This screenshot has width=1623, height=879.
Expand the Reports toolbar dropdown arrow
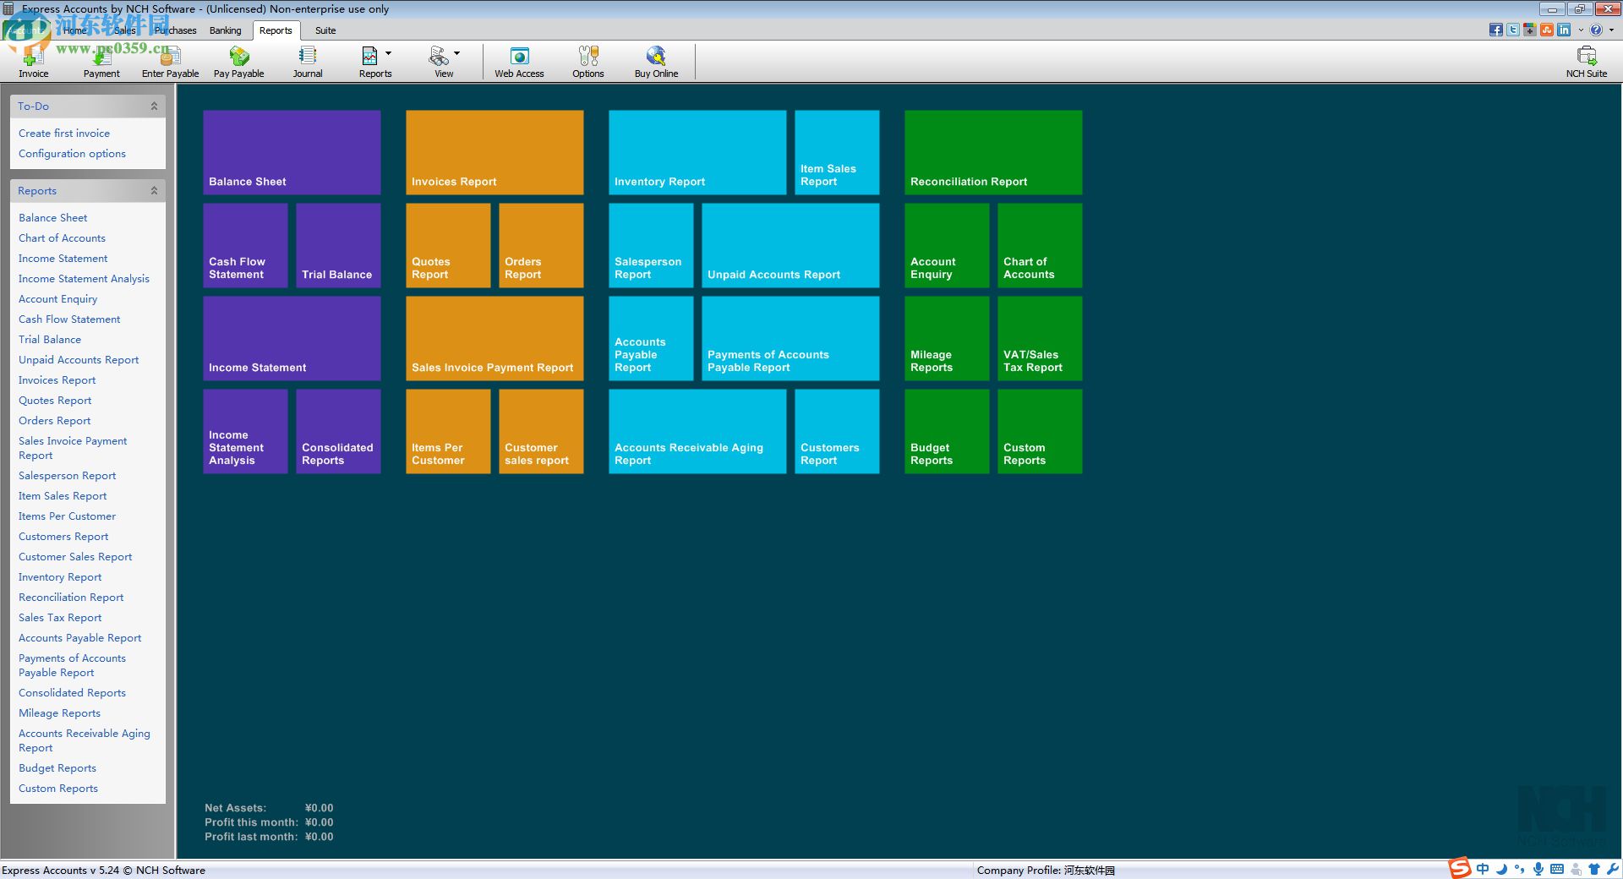(x=389, y=53)
